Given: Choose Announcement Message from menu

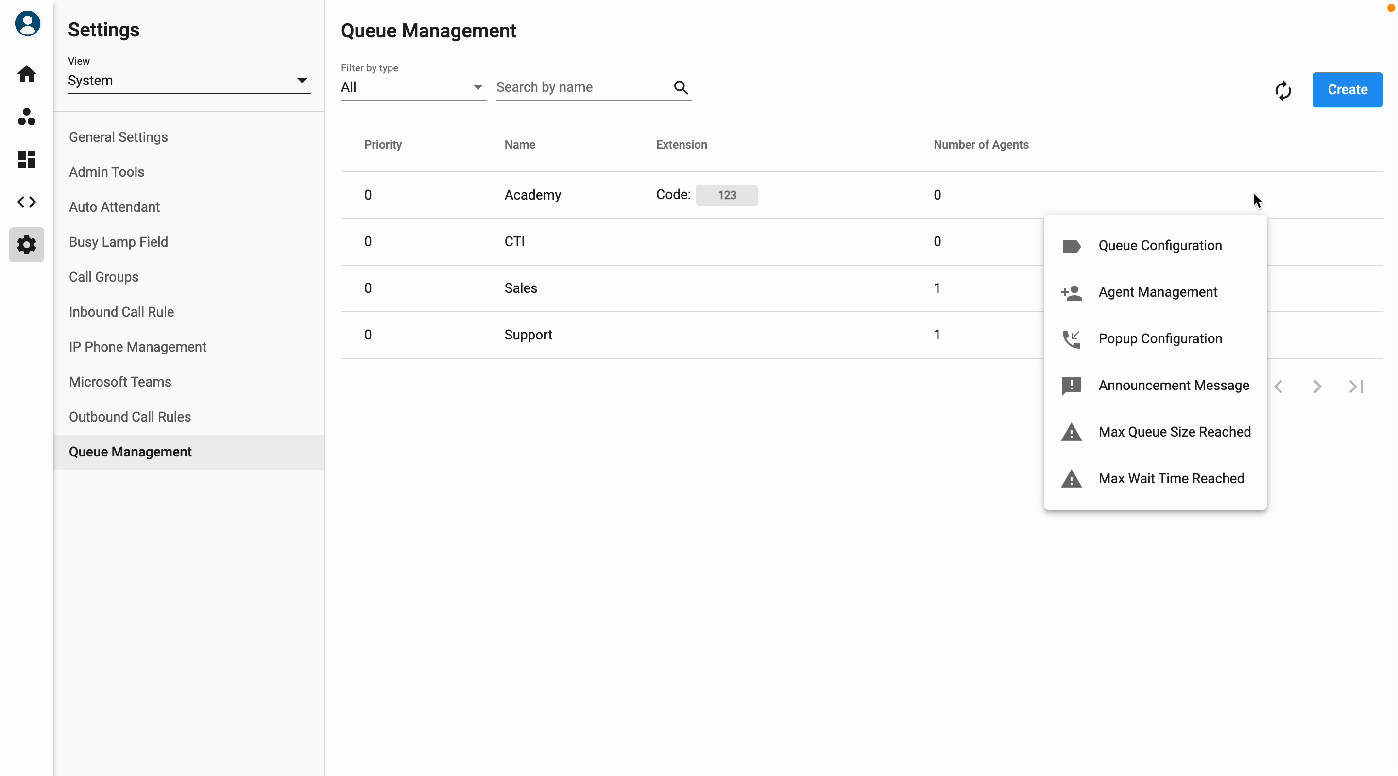Looking at the screenshot, I should [1155, 386].
